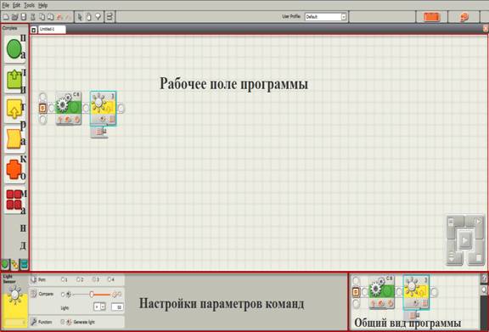Toggle the Generate light checkbox
489x332 pixels.
tap(63, 322)
